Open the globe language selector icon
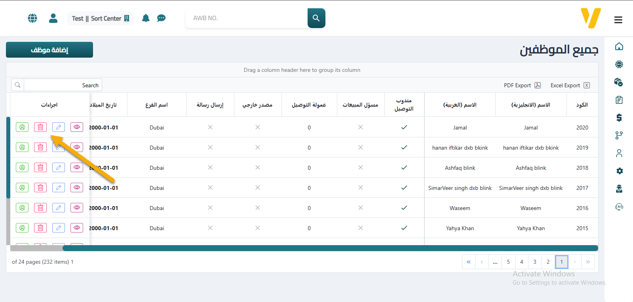 coord(32,18)
